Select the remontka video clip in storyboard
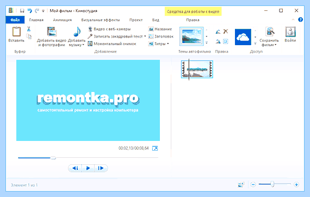The width and height of the screenshot is (310, 197). click(197, 70)
